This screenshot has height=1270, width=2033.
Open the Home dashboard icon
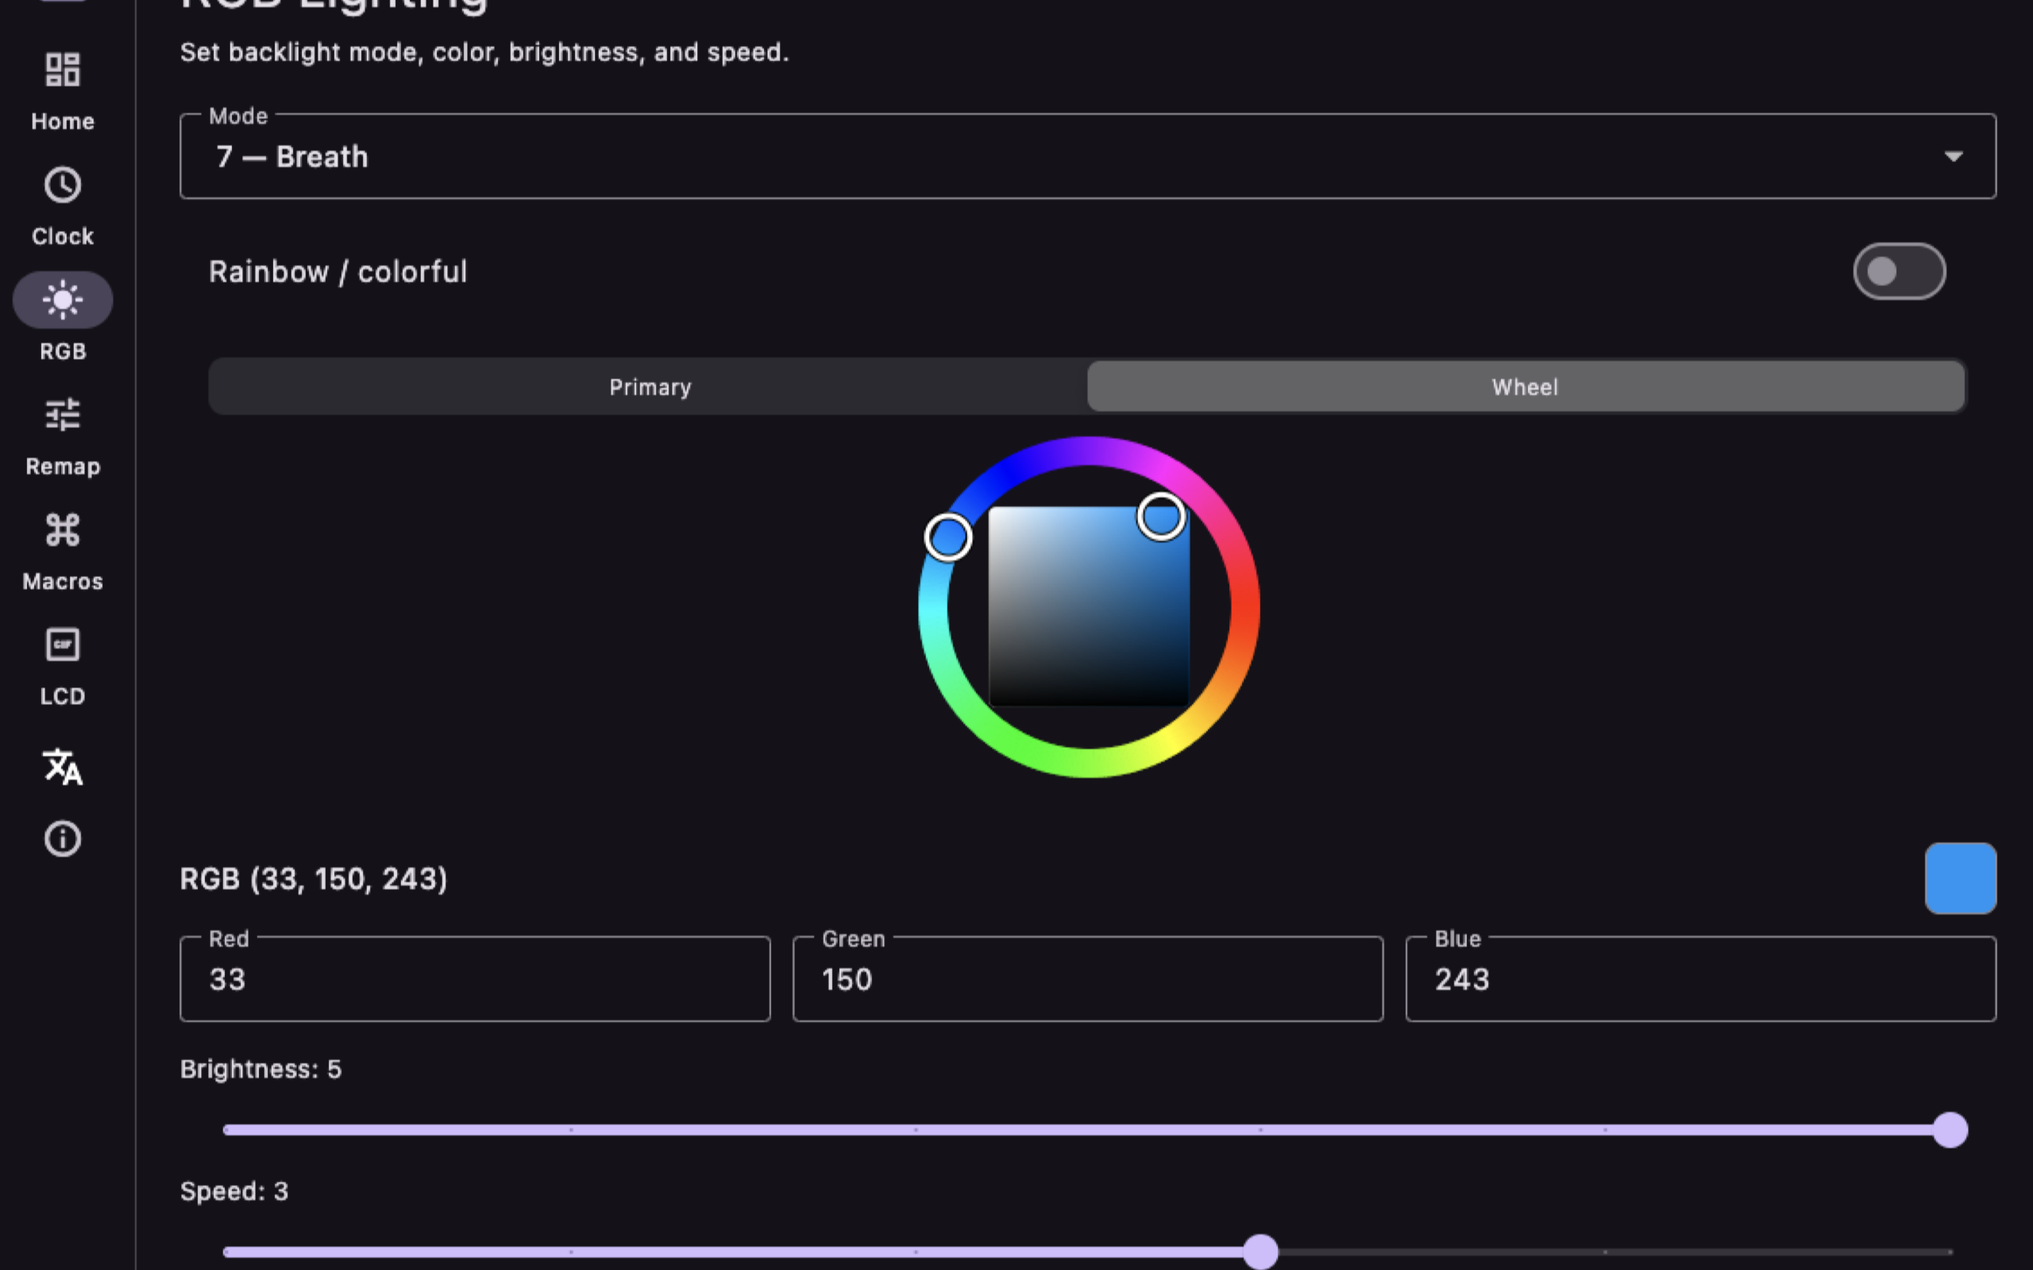62,70
